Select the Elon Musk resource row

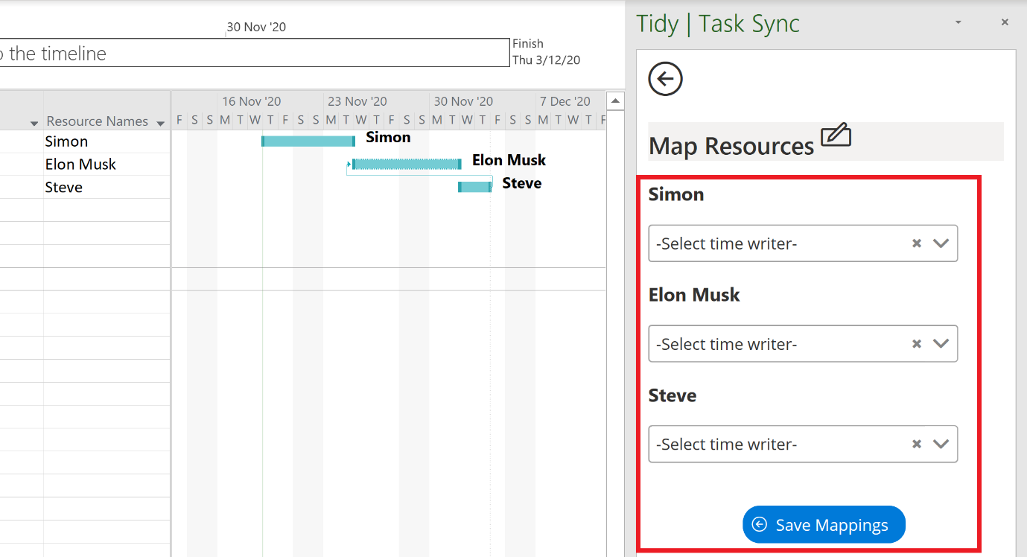pyautogui.click(x=80, y=164)
